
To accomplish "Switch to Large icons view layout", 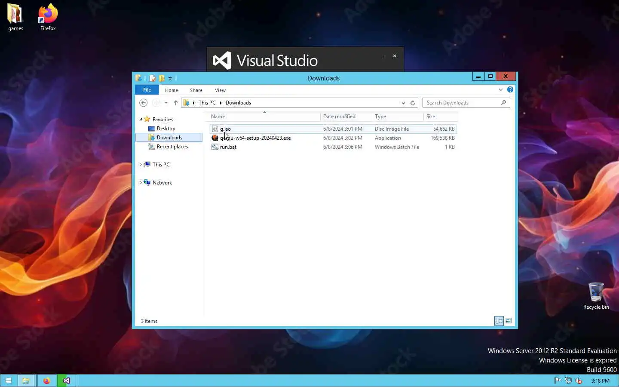I will pos(509,321).
